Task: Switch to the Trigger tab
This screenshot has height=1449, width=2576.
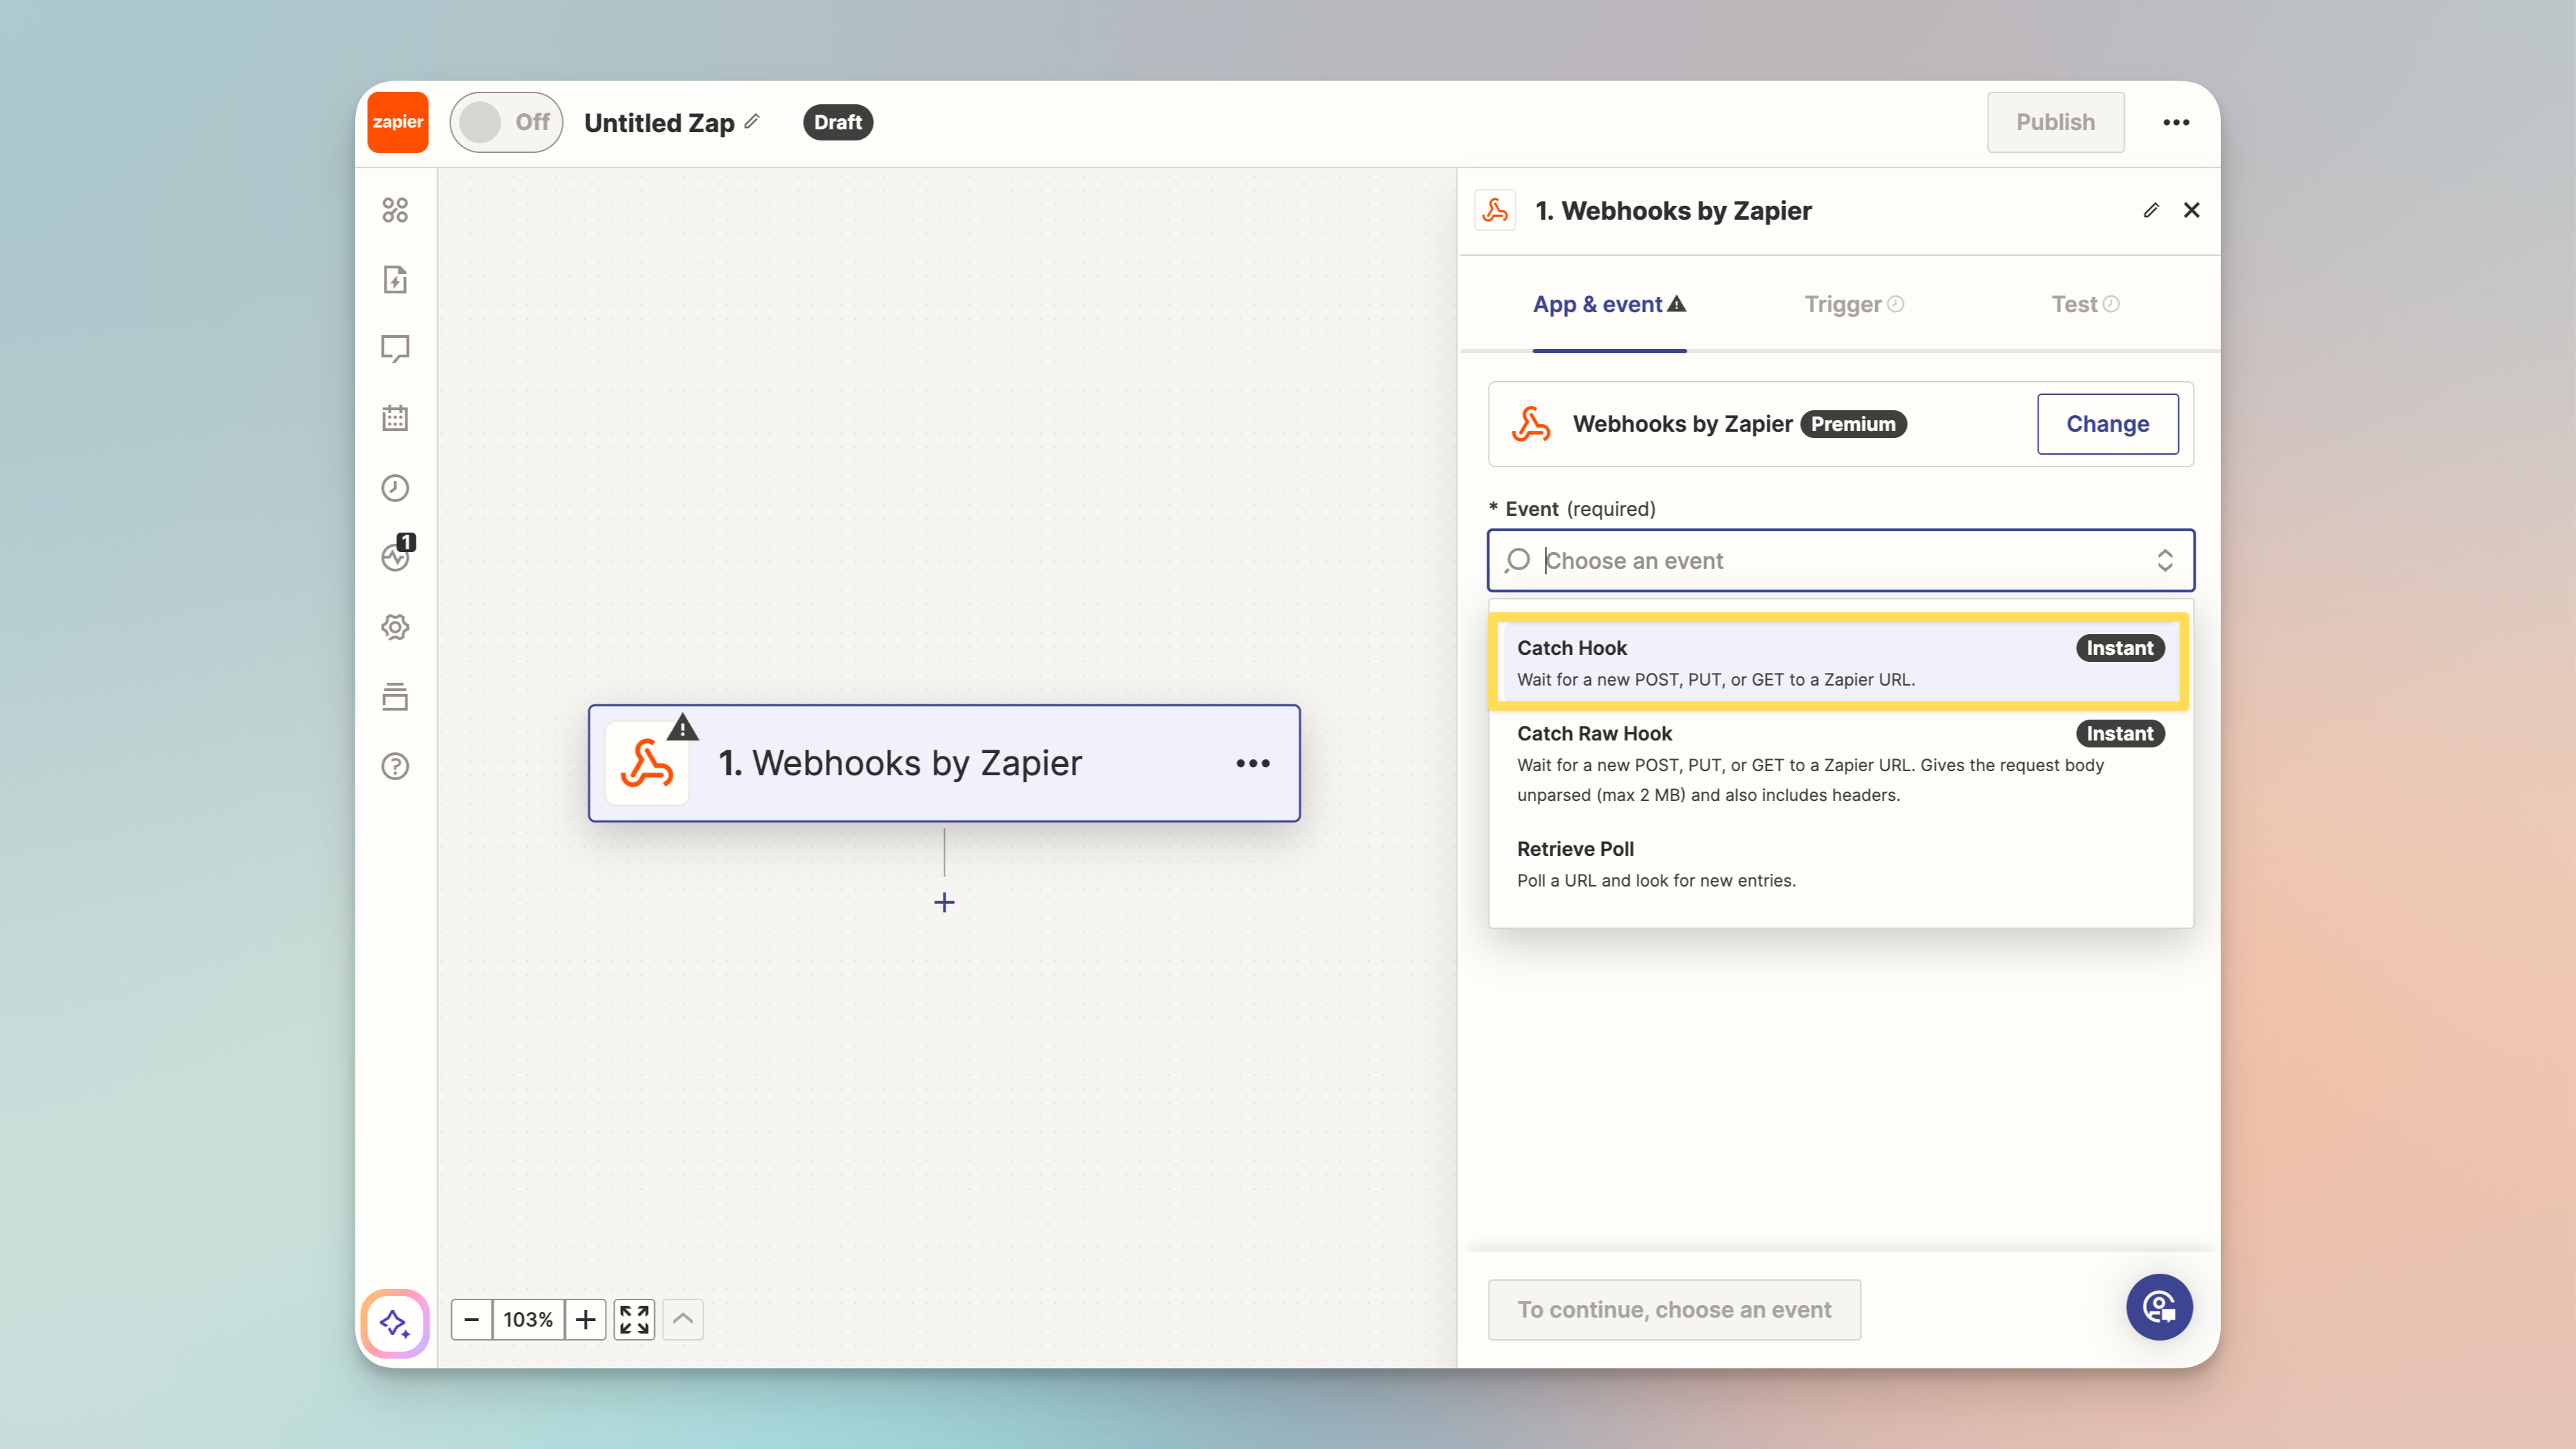Action: click(1853, 304)
